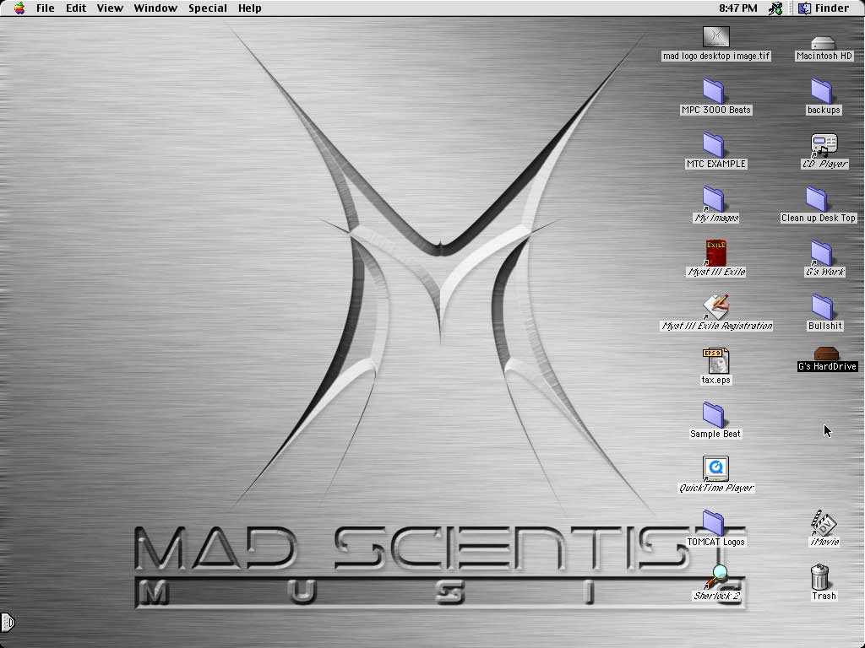
Task: Open the Window menu
Action: pyautogui.click(x=155, y=8)
